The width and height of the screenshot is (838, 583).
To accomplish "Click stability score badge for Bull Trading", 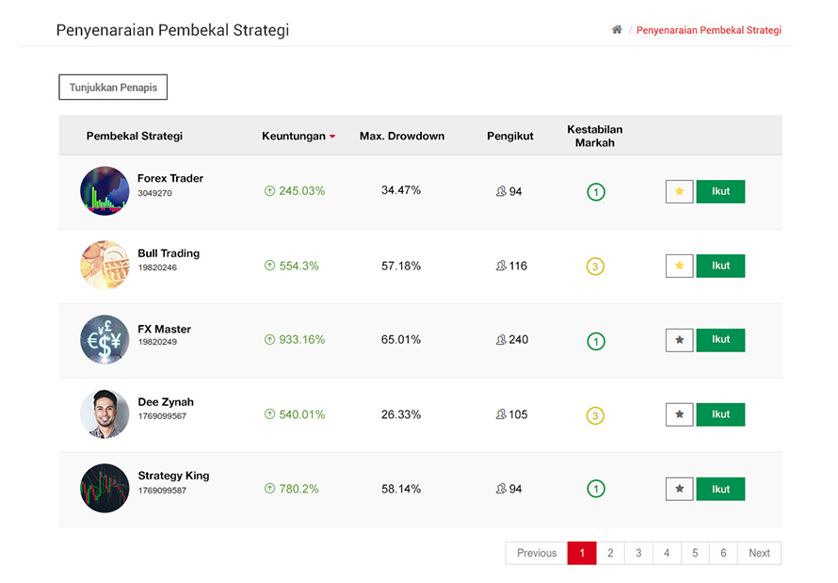I will pos(595,267).
